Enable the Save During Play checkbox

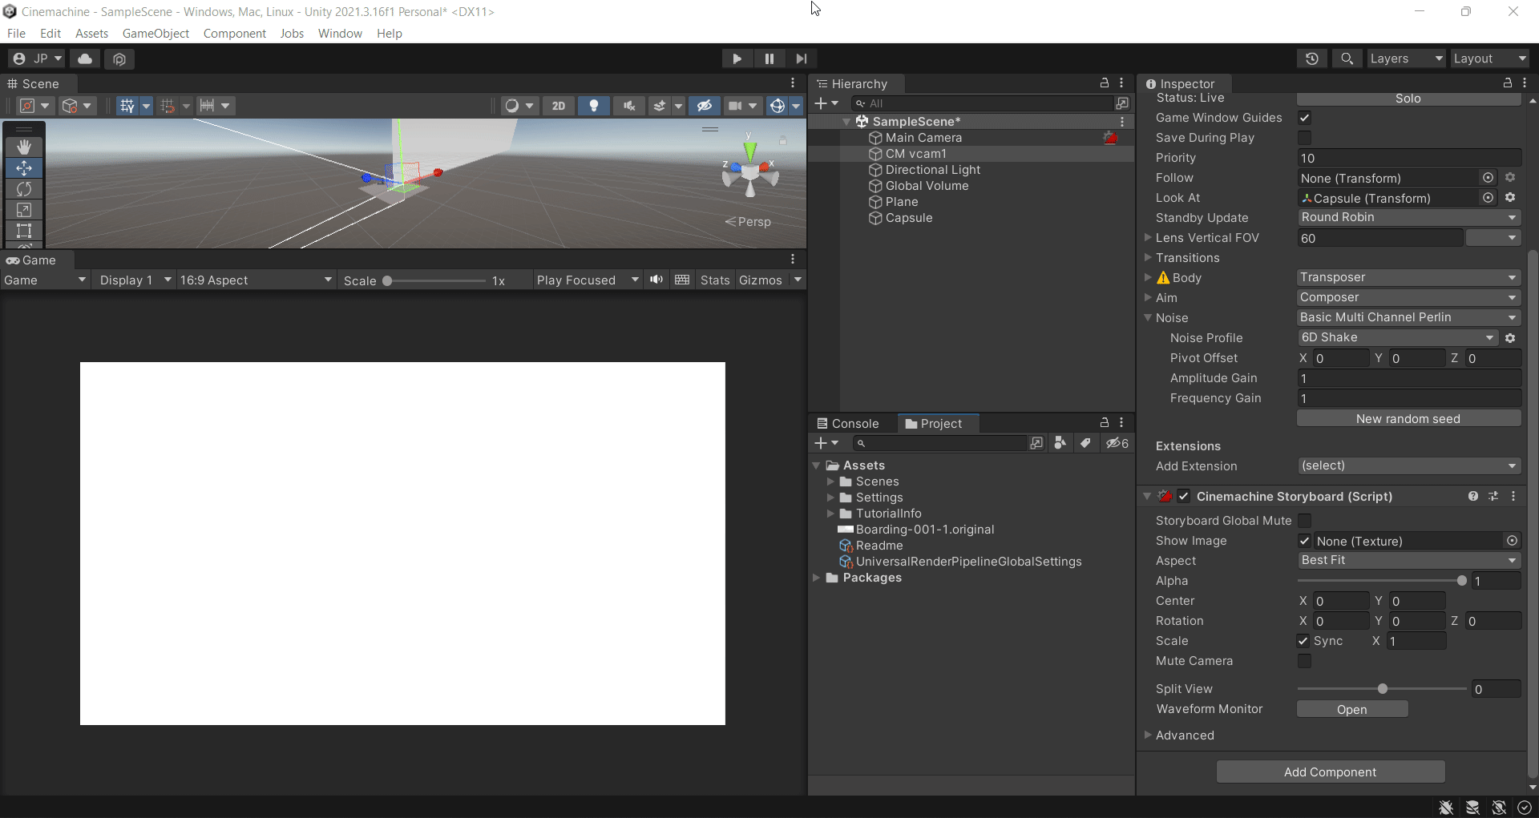[1305, 137]
